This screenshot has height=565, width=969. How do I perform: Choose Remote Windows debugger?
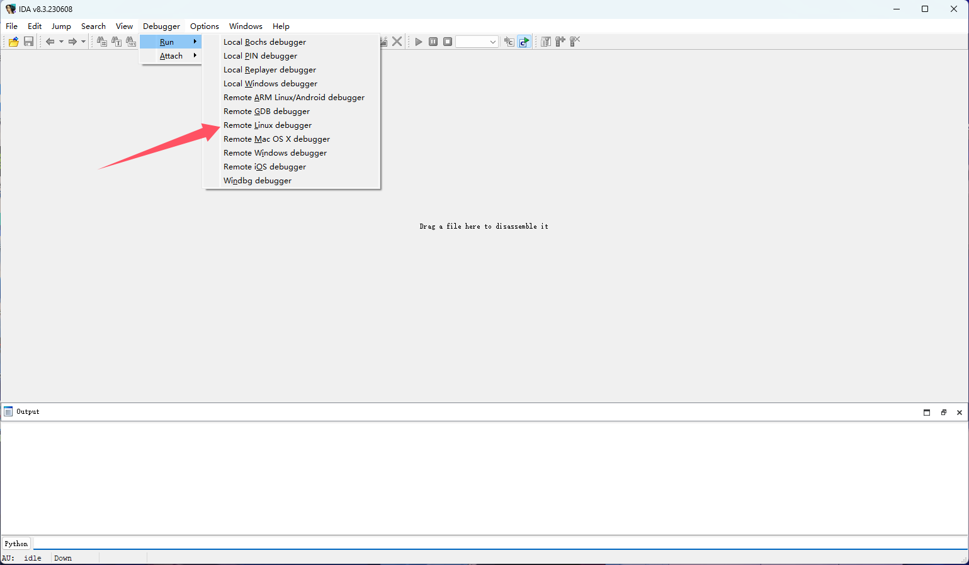(292, 152)
